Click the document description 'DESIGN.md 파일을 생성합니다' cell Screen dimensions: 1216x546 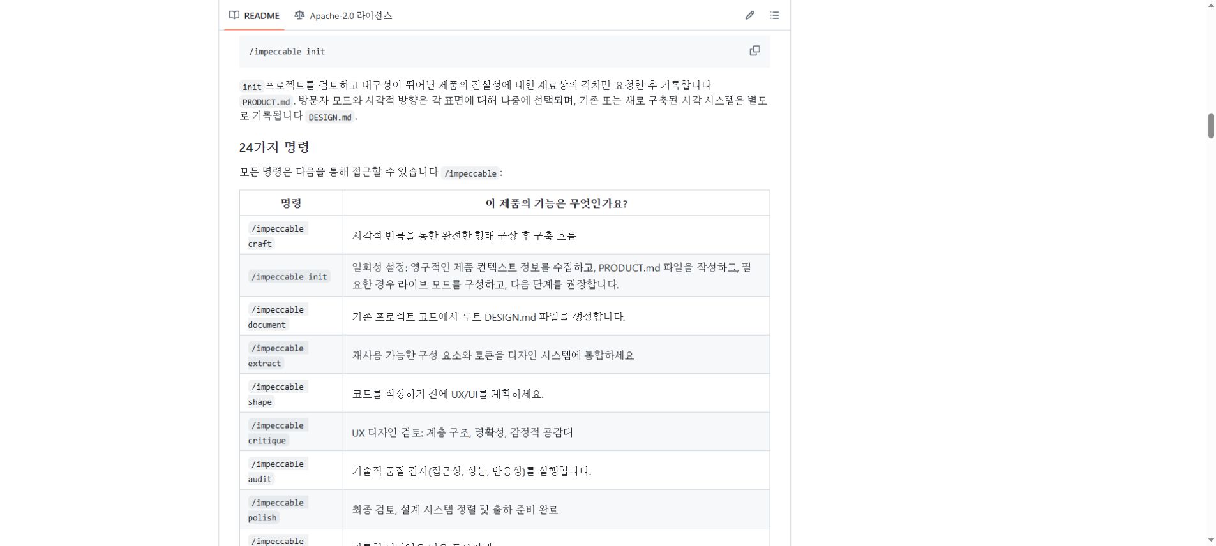tap(556, 316)
